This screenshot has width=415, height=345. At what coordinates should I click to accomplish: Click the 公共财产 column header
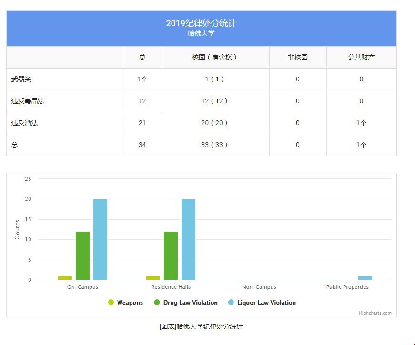[361, 57]
